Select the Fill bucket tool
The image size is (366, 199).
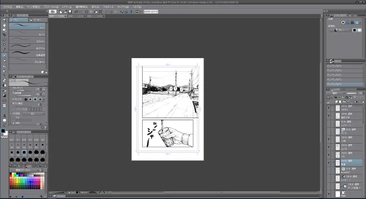tap(4, 91)
